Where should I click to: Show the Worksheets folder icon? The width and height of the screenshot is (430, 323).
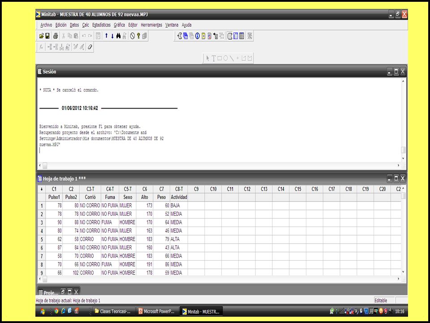pos(185,36)
